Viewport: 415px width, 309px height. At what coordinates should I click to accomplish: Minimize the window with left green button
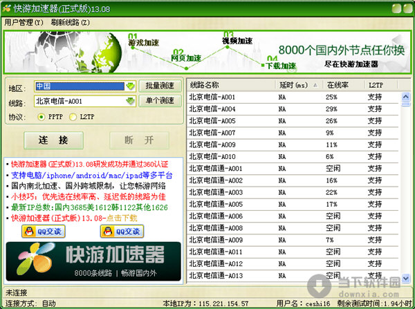click(396, 8)
